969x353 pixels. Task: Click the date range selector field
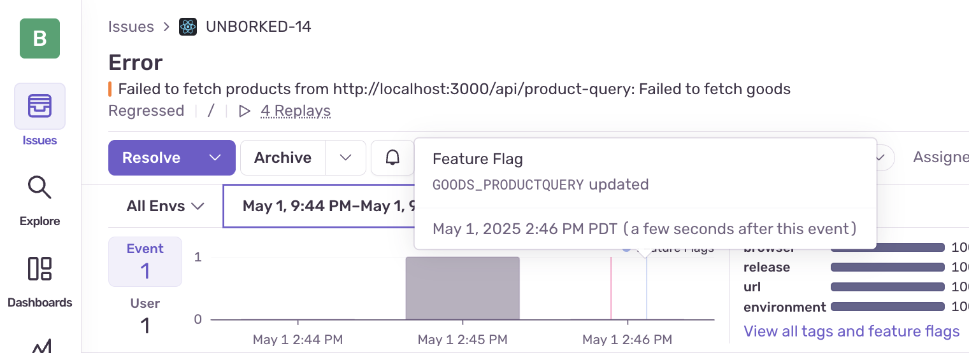coord(319,206)
